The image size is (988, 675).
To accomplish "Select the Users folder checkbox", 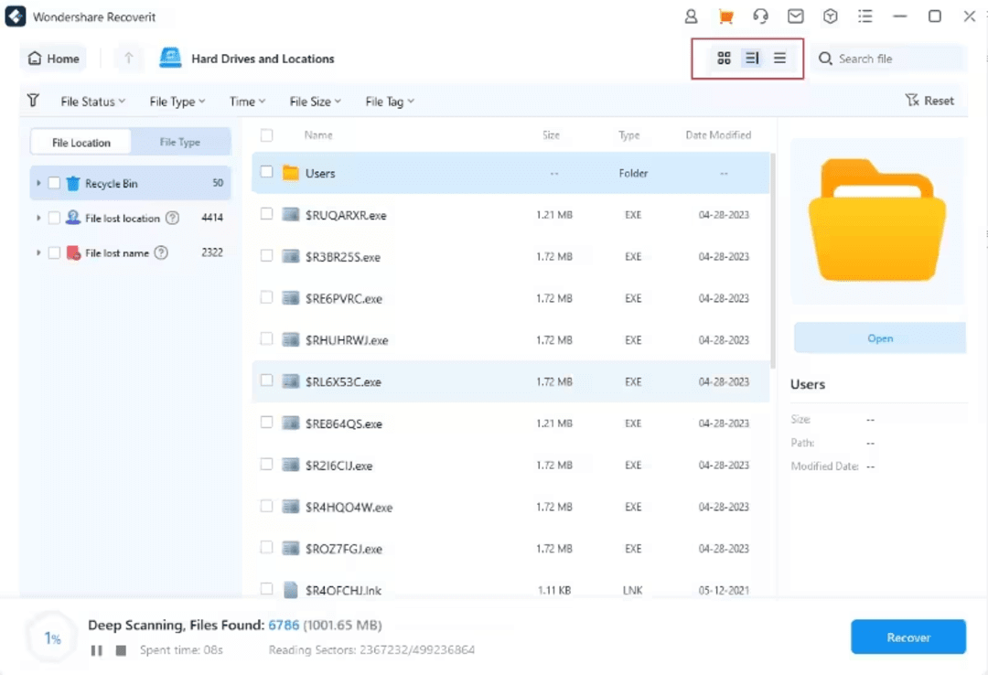I will pyautogui.click(x=266, y=172).
